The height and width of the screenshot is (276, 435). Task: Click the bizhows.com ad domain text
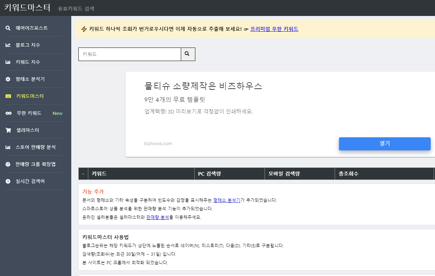[x=158, y=144]
